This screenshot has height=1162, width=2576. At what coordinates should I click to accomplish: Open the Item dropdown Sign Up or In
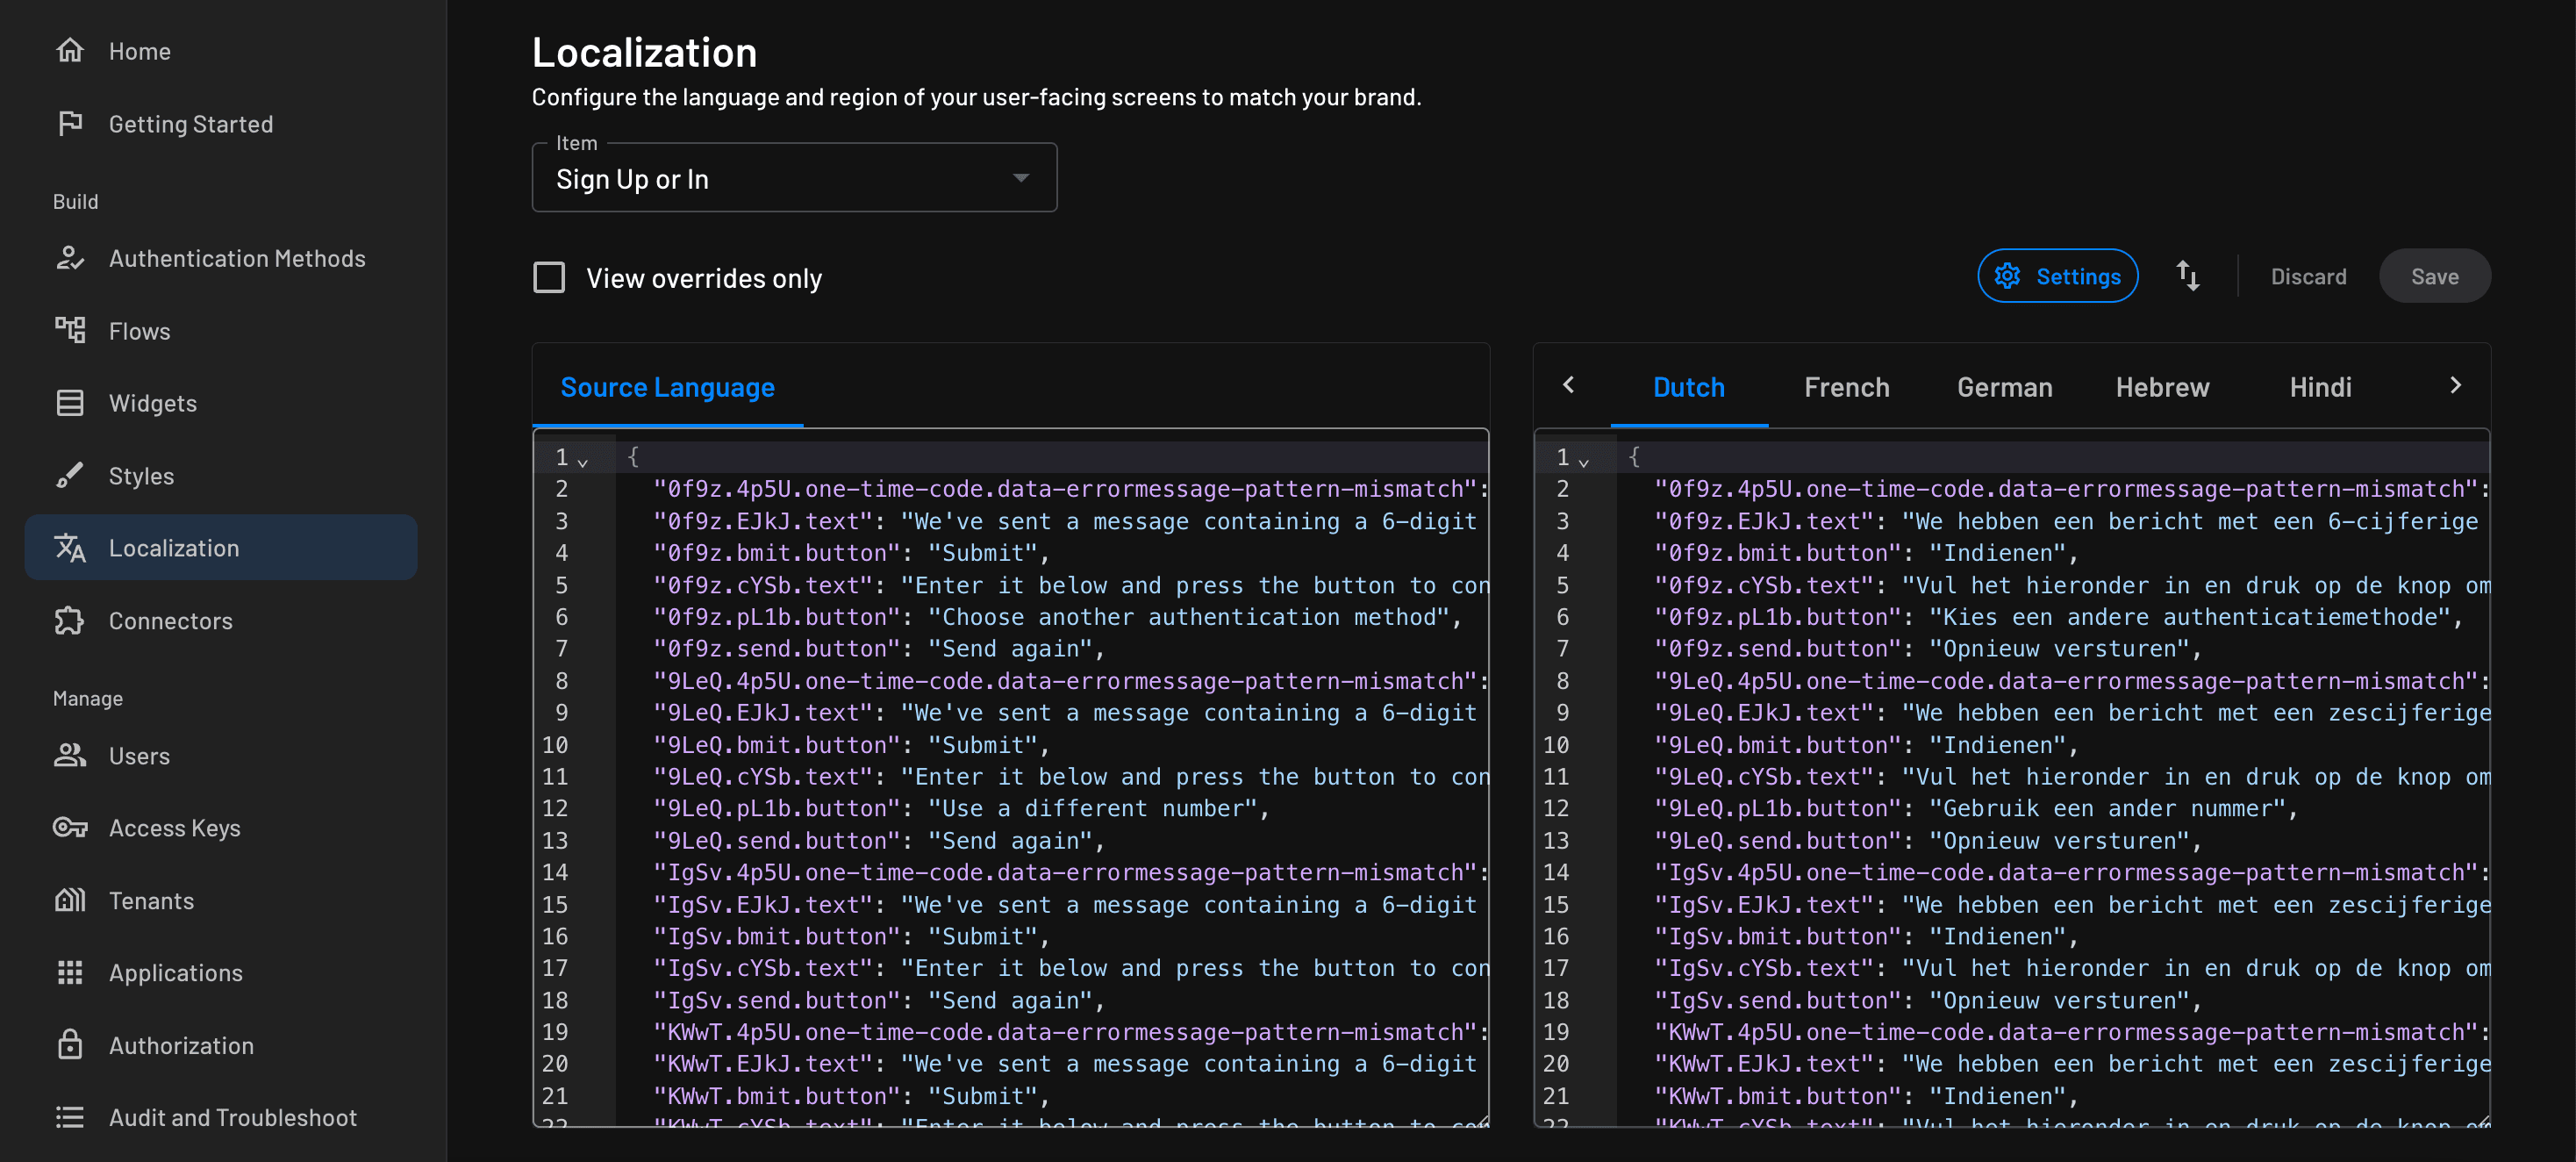pos(793,178)
